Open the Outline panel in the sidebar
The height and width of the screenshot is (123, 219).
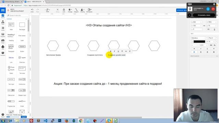coord(3,29)
